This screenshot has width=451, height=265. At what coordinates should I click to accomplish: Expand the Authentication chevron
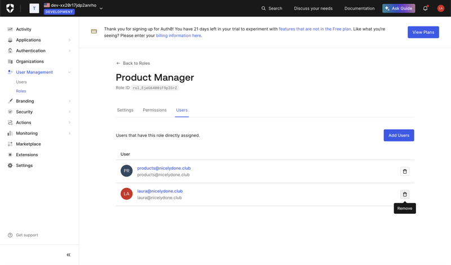click(69, 51)
